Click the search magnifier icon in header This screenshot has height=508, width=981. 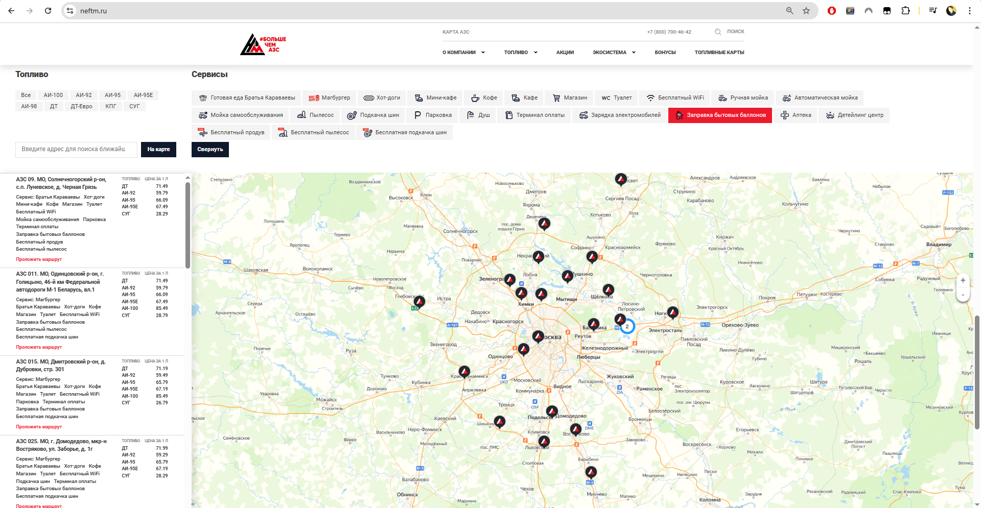(718, 32)
